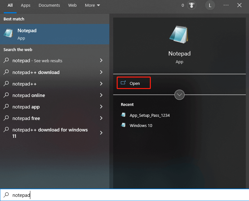Click search icon beside 'notepad free'
This screenshot has height=201, width=249.
click(x=6, y=118)
